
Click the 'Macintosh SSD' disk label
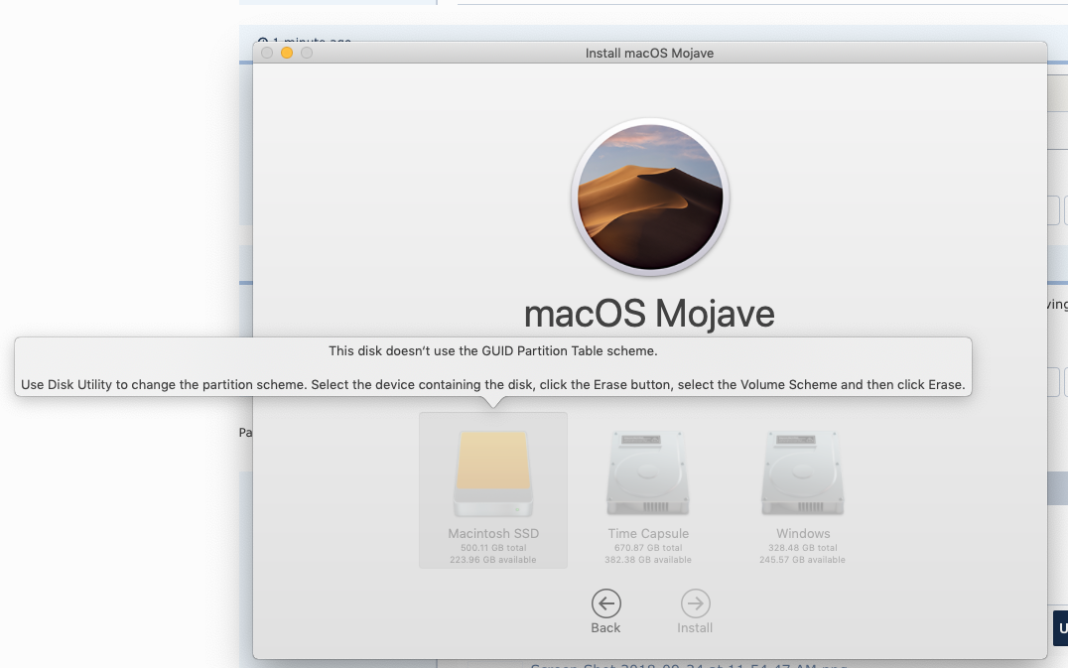tap(493, 534)
